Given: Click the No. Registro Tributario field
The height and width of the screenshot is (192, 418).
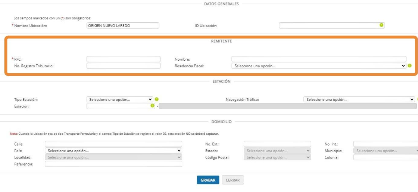Looking at the screenshot, I should (124, 66).
